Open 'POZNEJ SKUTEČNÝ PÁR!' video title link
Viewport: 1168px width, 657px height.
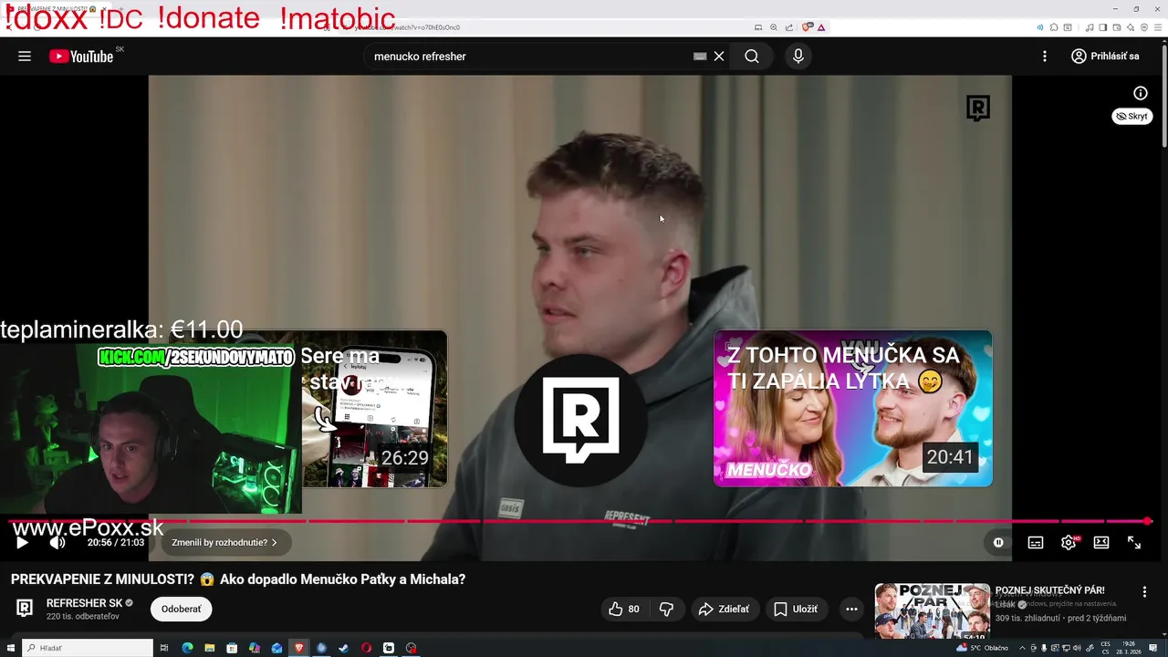click(1049, 591)
